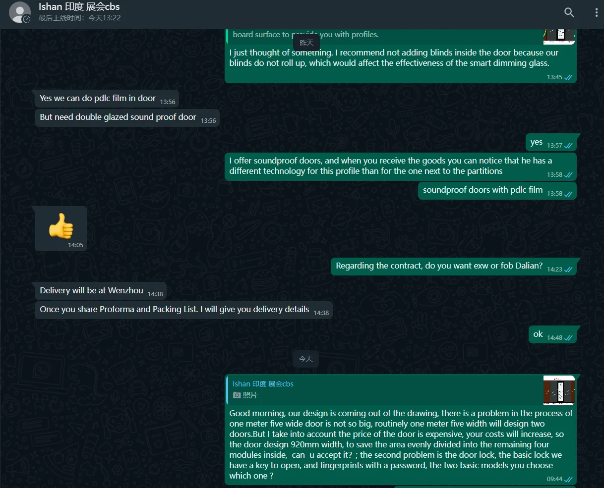Click read ticks on the 'yes' message
This screenshot has height=488, width=604.
coord(568,146)
